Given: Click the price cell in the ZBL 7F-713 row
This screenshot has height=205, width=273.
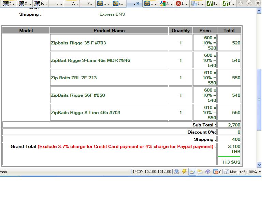Looking at the screenshot, I should [x=205, y=78].
